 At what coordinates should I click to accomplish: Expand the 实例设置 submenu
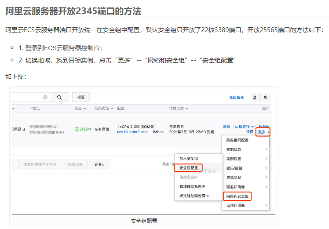click(x=245, y=159)
